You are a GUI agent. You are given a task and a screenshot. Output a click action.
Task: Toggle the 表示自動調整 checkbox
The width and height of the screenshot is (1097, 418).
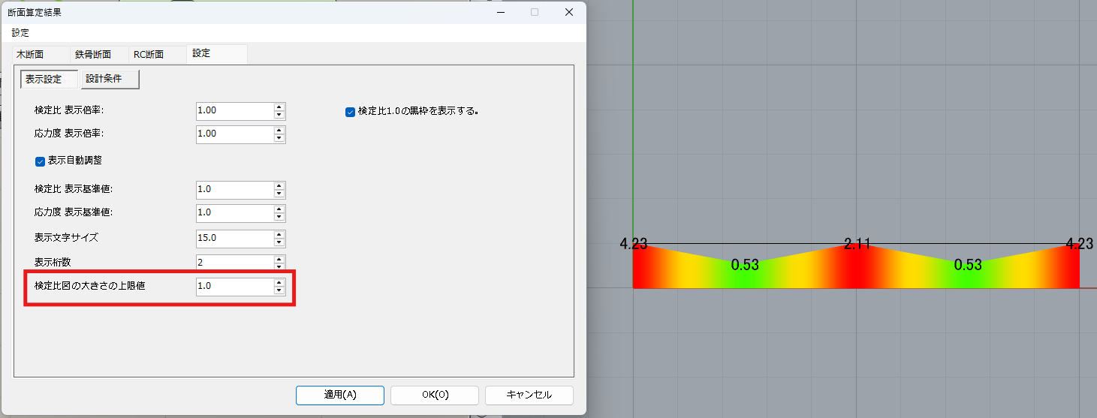[41, 161]
